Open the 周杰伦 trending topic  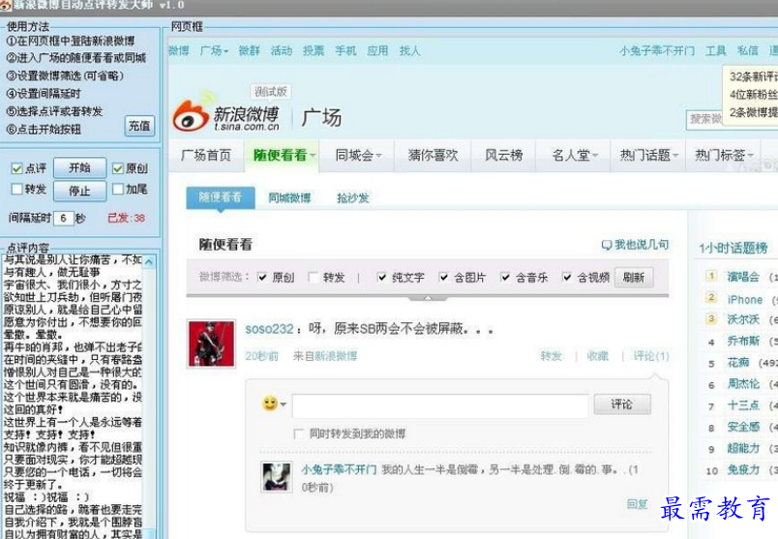pos(743,383)
